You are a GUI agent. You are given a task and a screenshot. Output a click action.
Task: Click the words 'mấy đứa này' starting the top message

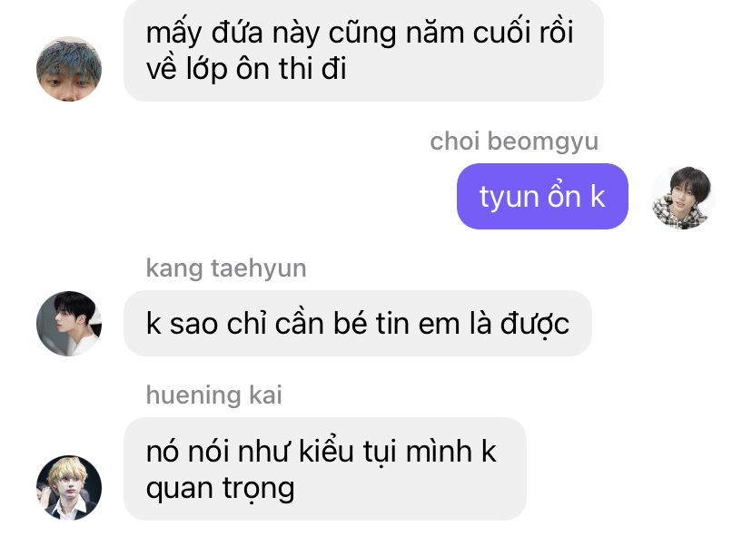coord(229,34)
